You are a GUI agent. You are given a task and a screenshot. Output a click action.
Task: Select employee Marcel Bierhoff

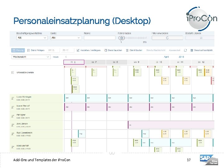tap(23, 106)
